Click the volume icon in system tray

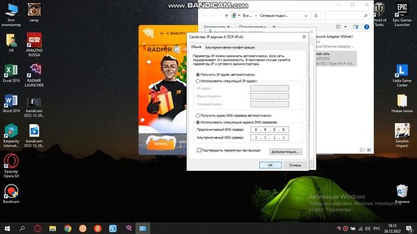coord(367,228)
